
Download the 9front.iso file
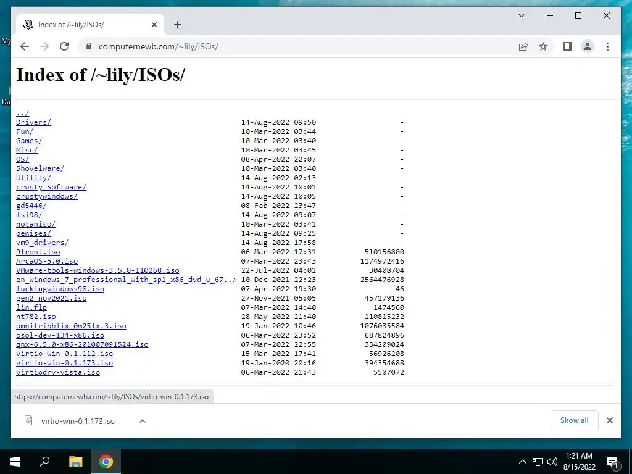(x=38, y=252)
